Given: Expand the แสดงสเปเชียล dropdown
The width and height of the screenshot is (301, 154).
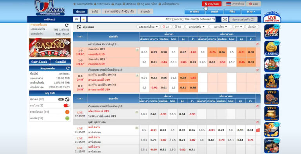Looking at the screenshot, I should 148,27.
